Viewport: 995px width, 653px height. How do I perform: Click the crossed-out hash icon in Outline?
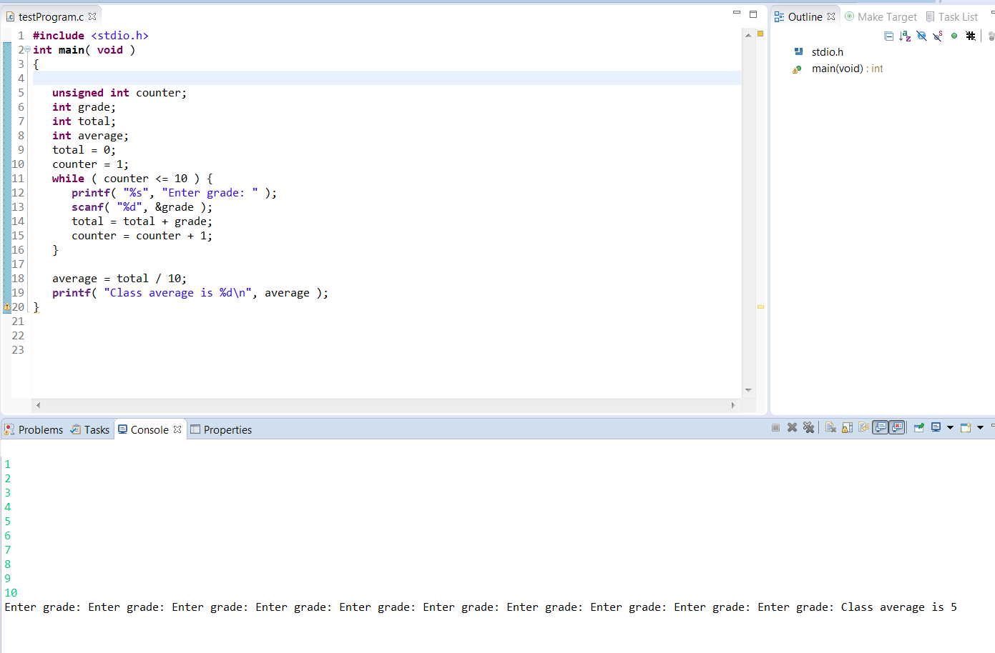[x=971, y=36]
